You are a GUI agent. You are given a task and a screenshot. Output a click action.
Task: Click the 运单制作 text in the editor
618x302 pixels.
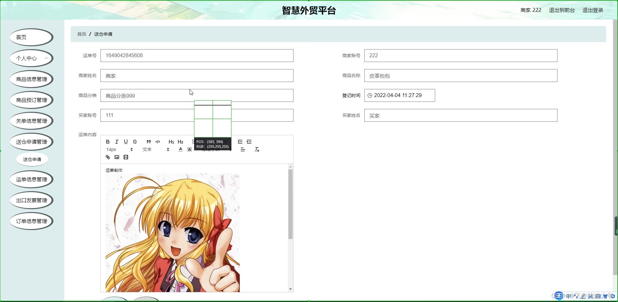click(114, 170)
